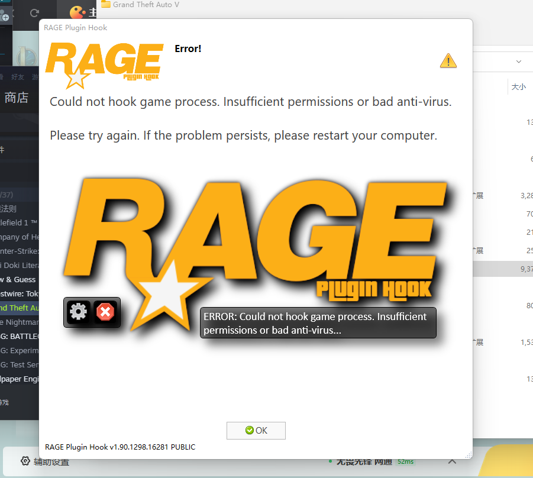Click the League of Legends icon in Steam
This screenshot has height=478, width=533.
pyautogui.click(x=25, y=56)
